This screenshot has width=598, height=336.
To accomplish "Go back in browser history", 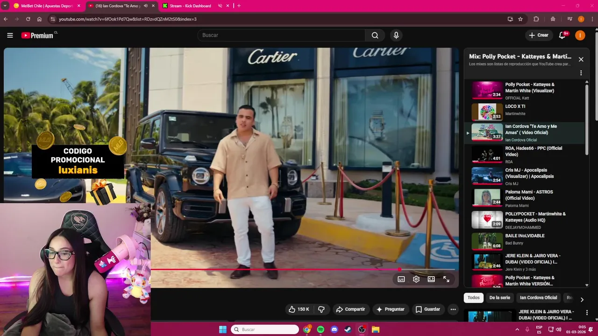I will point(6,19).
